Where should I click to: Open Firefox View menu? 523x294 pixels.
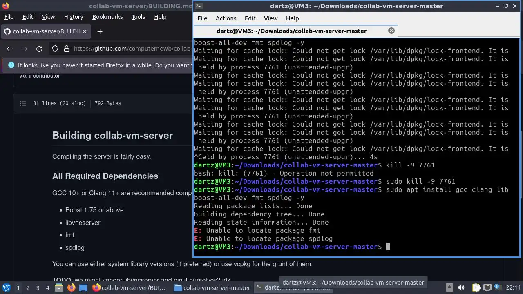coord(48,17)
